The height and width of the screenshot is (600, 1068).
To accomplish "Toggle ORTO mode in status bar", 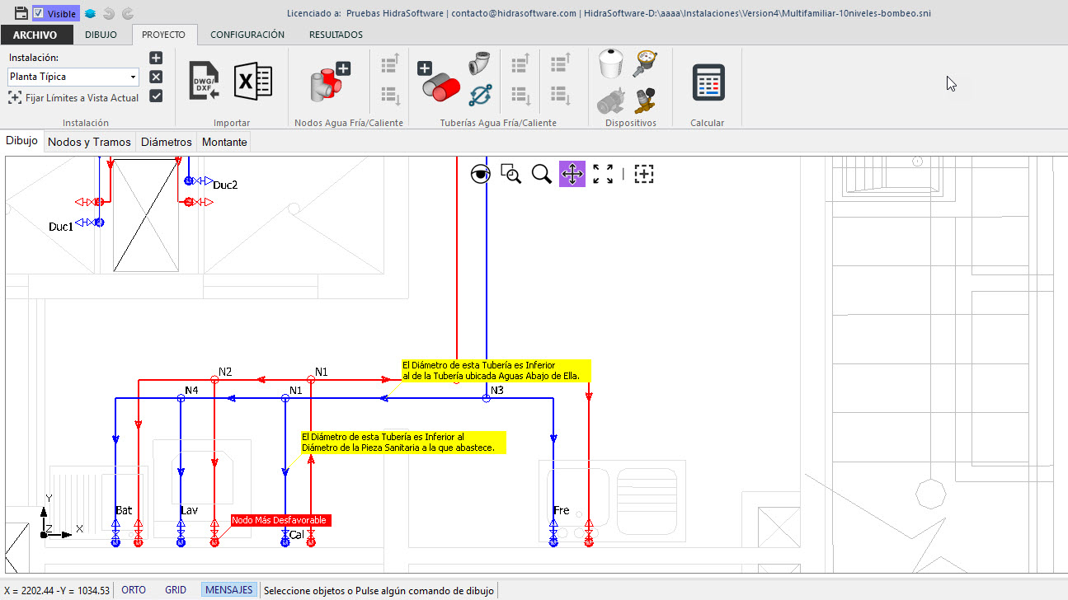I will tap(134, 590).
